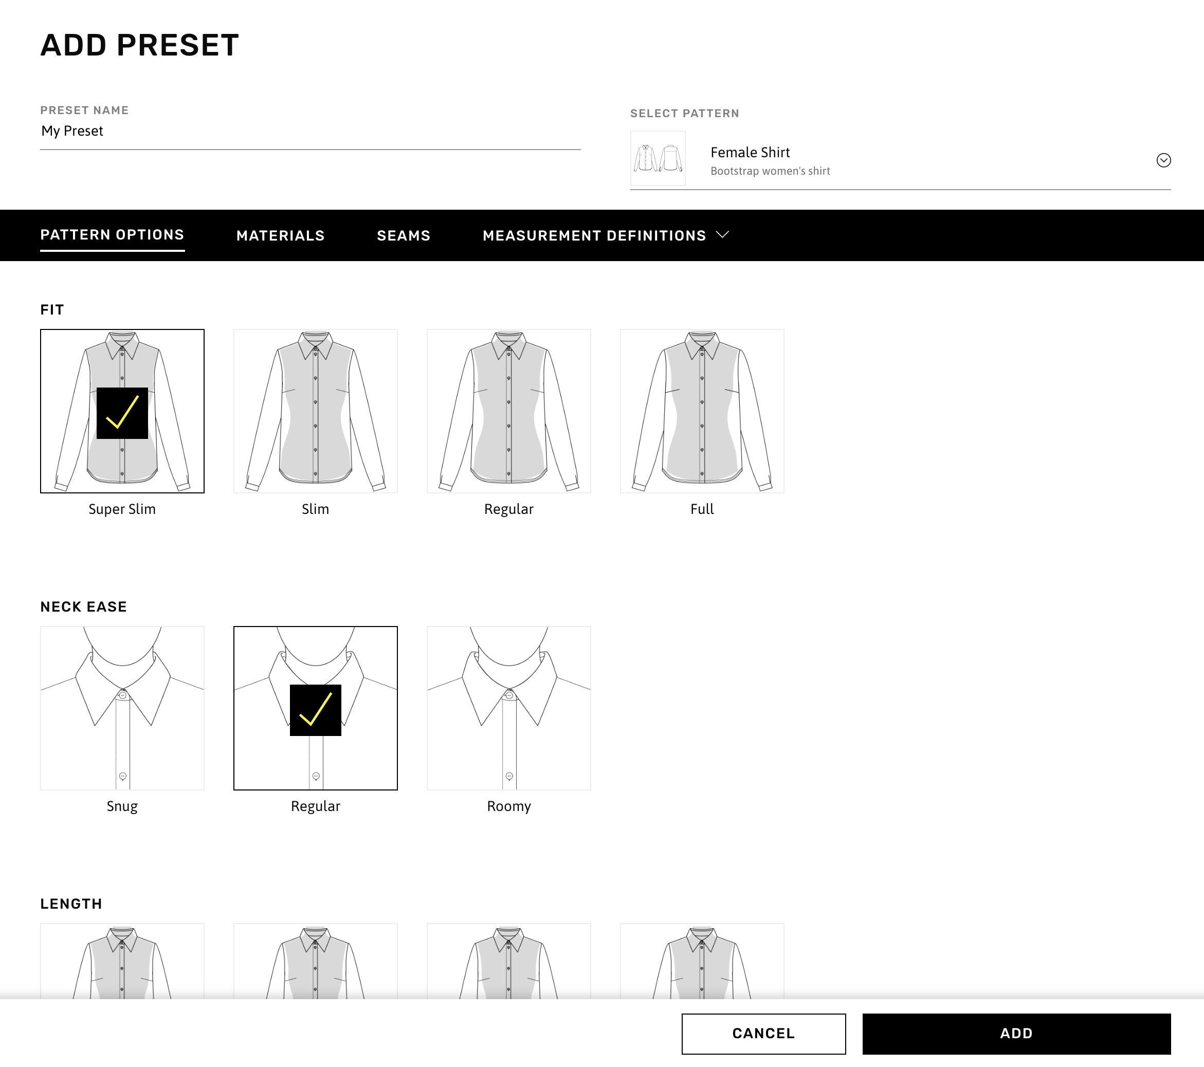Edit the Preset Name input field
1204x1067 pixels.
310,131
